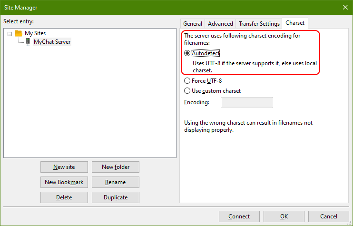The height and width of the screenshot is (226, 353).
Task: Select the Force UTF-8 option
Action: pos(187,81)
